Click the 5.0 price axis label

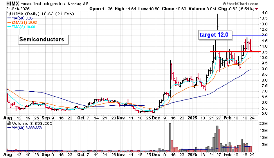coord(263,114)
